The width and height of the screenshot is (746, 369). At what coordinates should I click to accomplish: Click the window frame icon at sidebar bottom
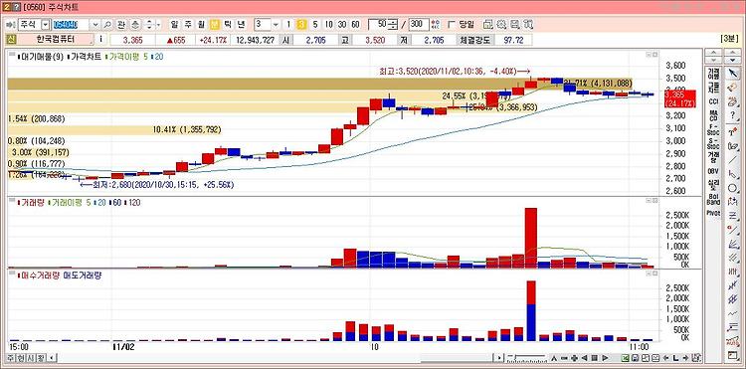[x=732, y=355]
